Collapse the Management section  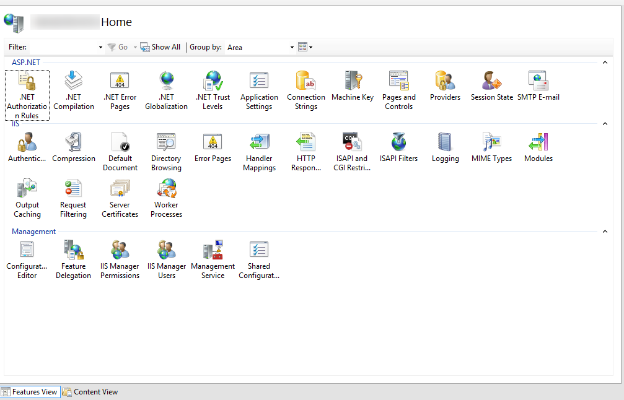click(605, 231)
